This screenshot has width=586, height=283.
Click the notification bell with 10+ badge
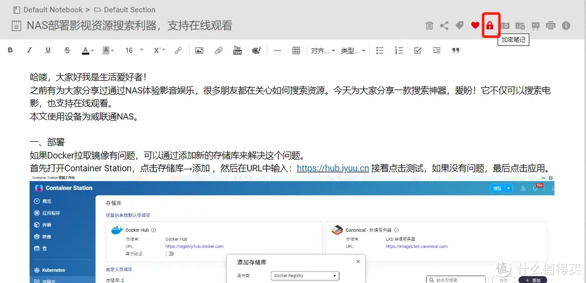pyautogui.click(x=536, y=188)
